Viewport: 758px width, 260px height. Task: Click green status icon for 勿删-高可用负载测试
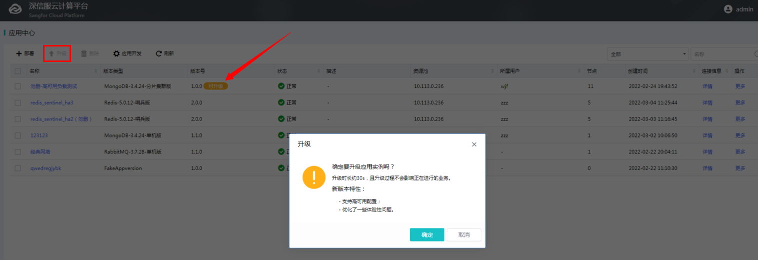coord(281,86)
